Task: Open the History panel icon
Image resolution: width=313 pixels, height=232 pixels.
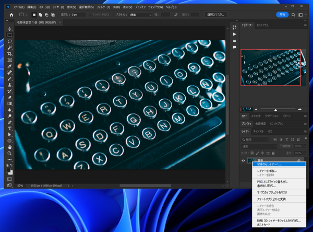Action: tap(235, 27)
